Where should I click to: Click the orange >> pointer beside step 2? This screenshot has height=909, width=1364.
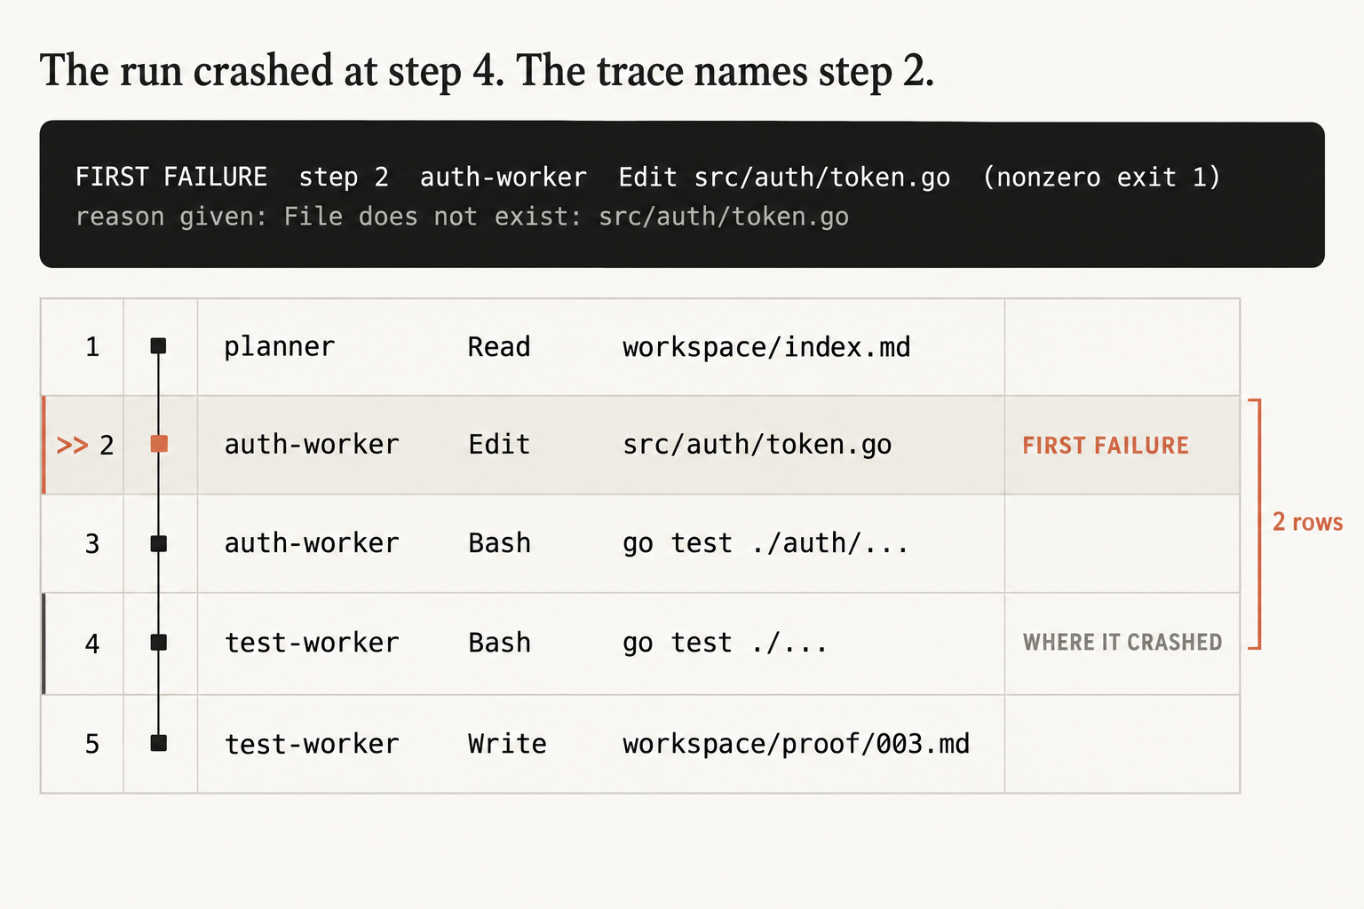pos(72,445)
